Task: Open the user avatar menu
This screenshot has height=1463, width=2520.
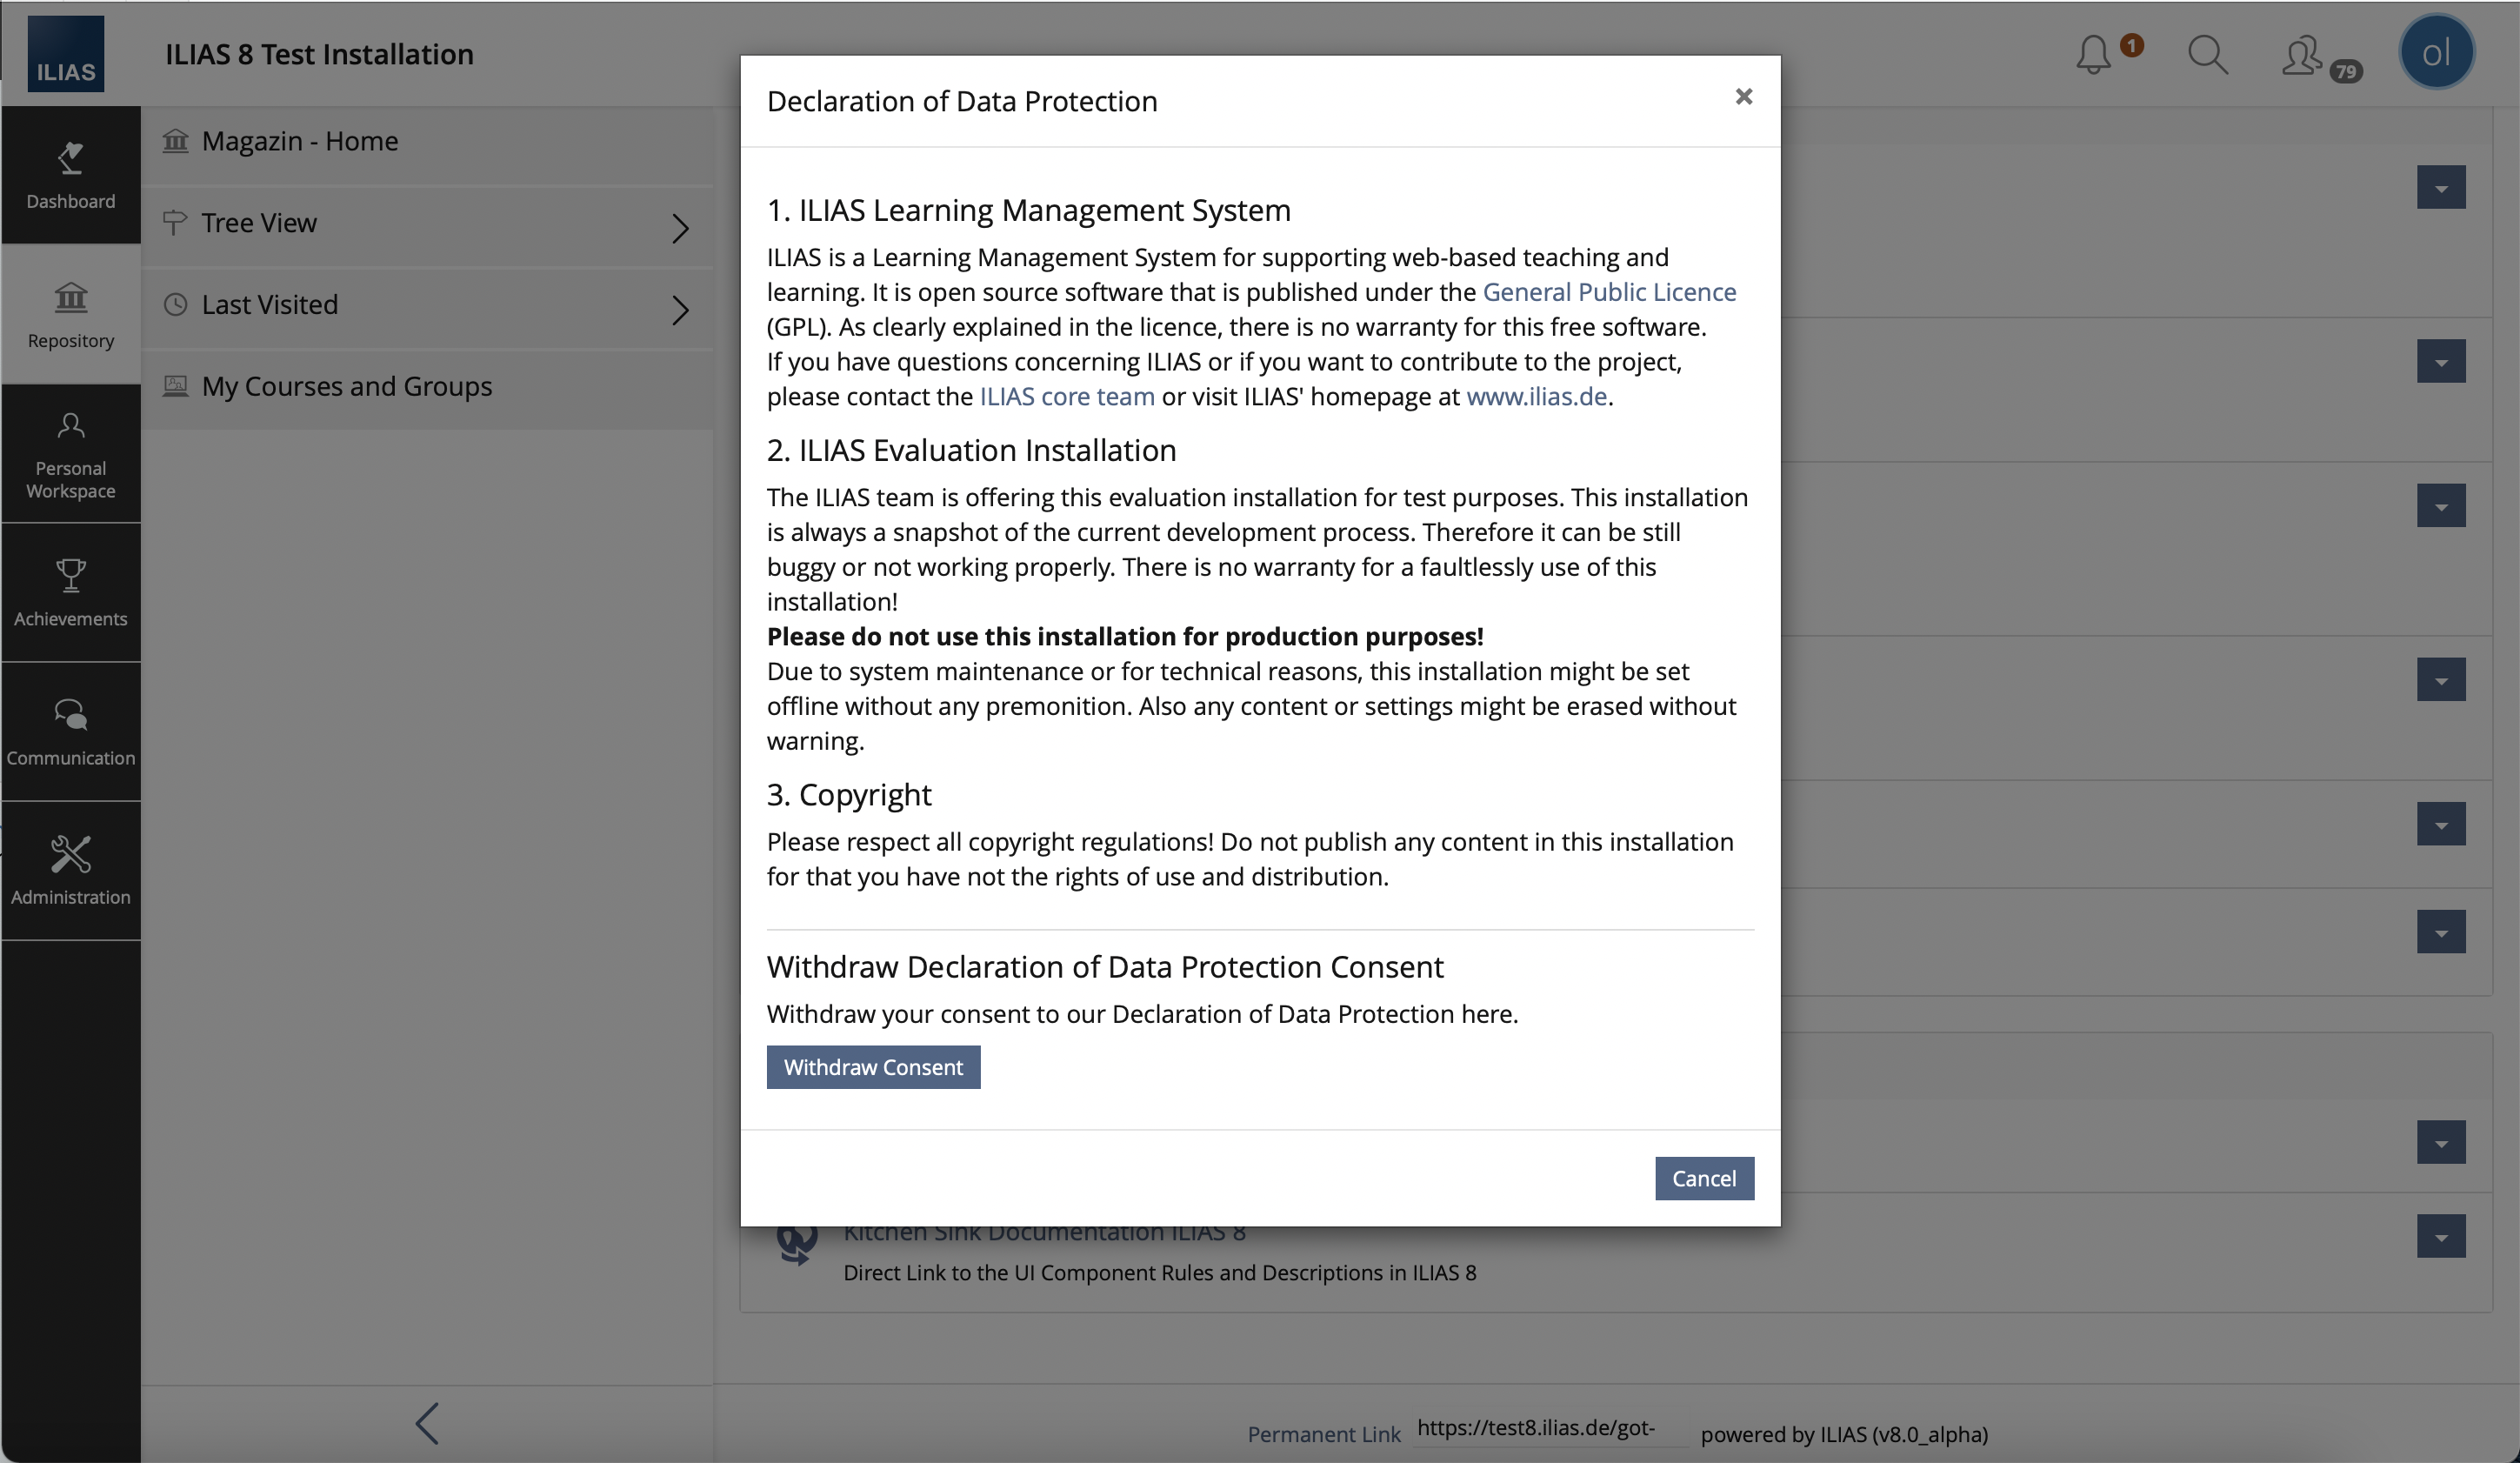Action: (2435, 52)
